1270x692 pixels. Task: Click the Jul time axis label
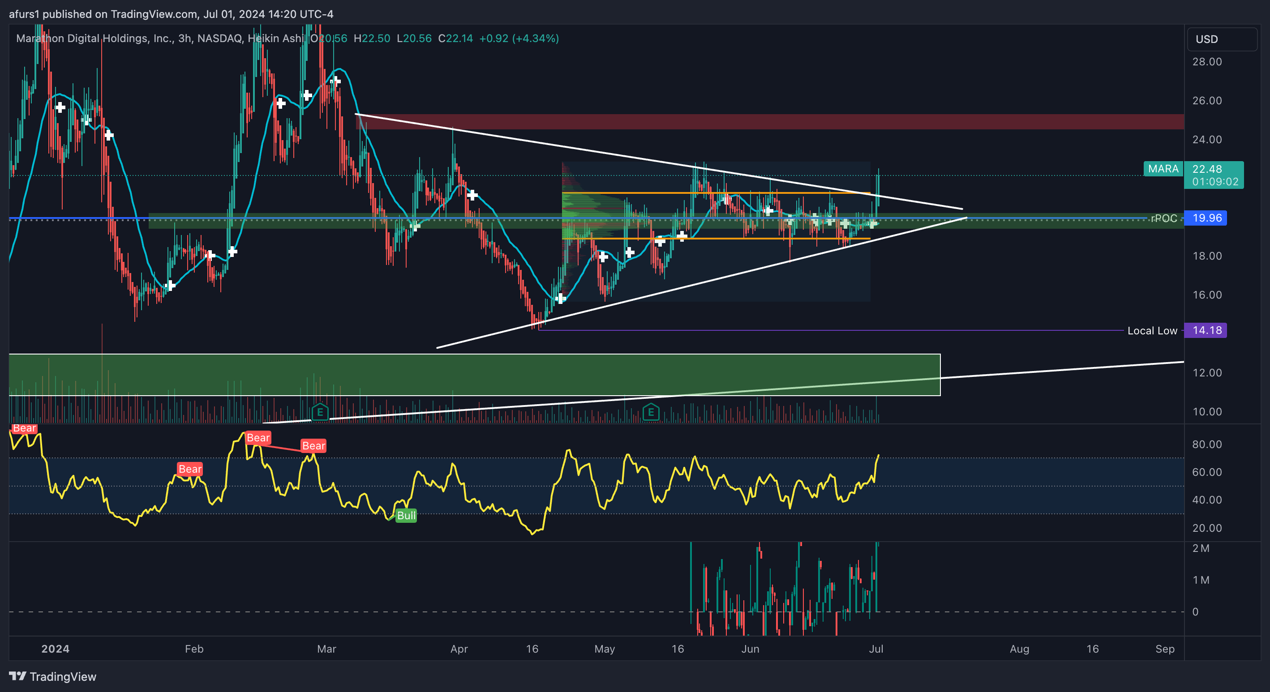tap(876, 649)
